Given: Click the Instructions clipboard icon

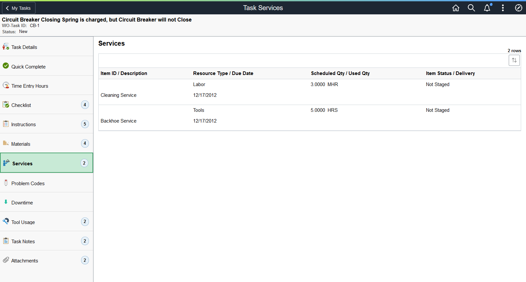Looking at the screenshot, I should (x=6, y=124).
